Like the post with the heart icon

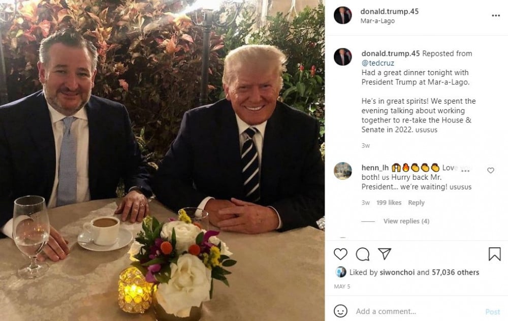[340, 254]
